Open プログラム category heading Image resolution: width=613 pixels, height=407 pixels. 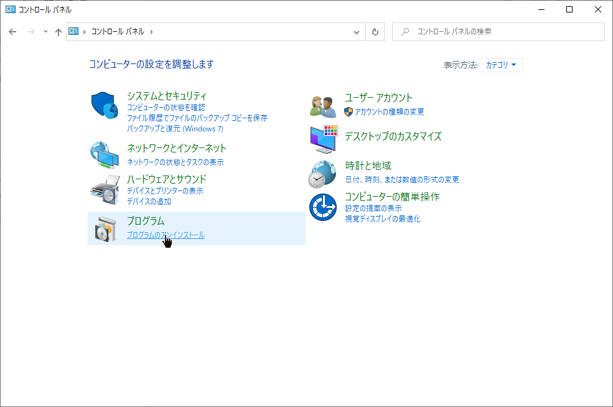pos(146,221)
